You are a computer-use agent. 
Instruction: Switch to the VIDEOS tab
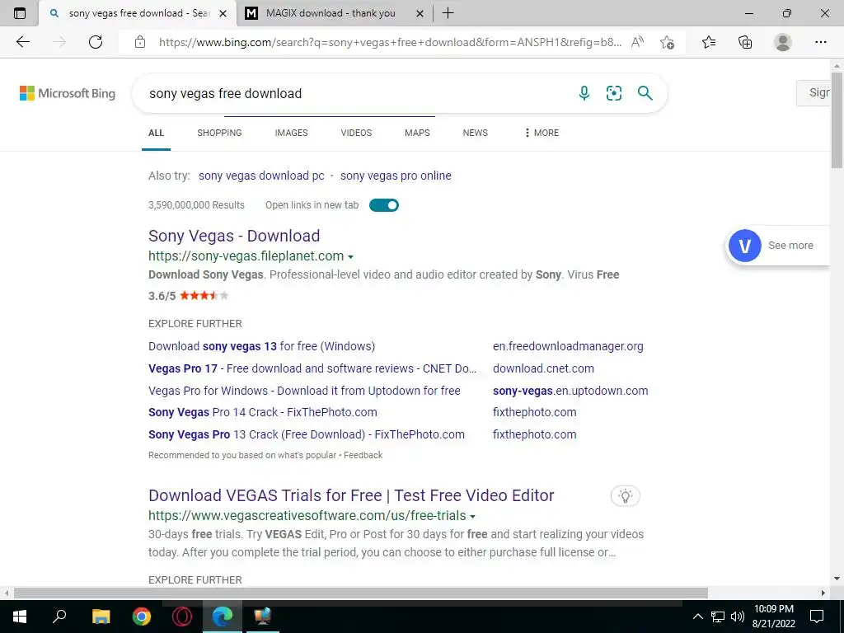(x=356, y=133)
